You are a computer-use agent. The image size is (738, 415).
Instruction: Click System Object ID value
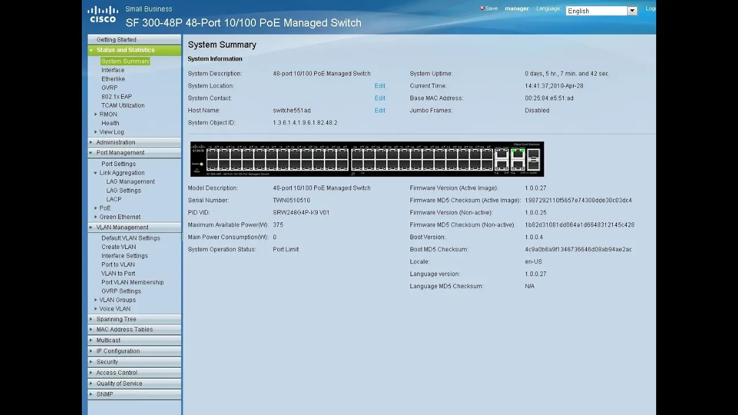(x=305, y=123)
